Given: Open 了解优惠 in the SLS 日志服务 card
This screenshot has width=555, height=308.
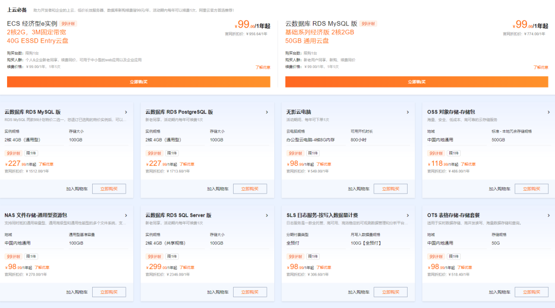Looking at the screenshot, I should click(x=324, y=268).
